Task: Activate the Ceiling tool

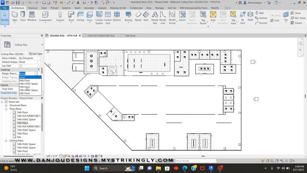Action: click(x=80, y=16)
